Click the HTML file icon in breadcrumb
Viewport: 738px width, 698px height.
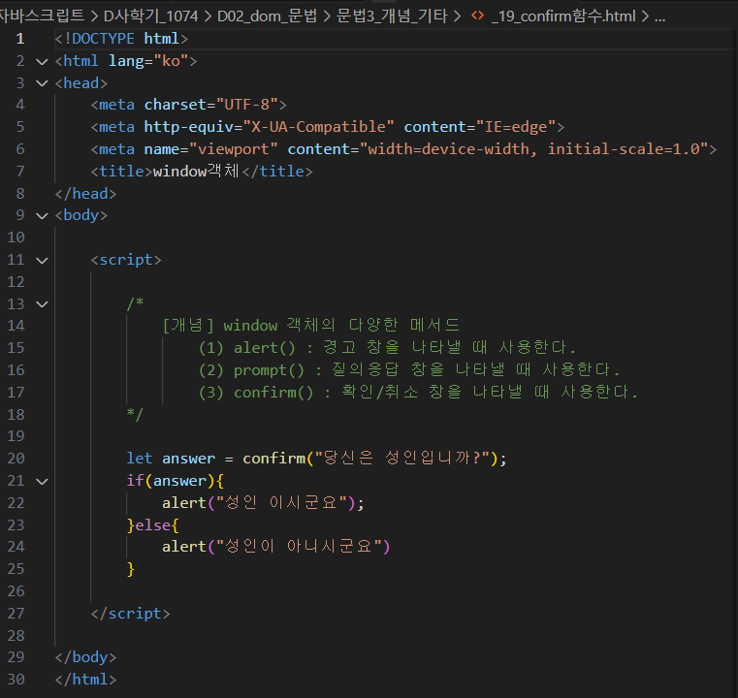click(477, 16)
